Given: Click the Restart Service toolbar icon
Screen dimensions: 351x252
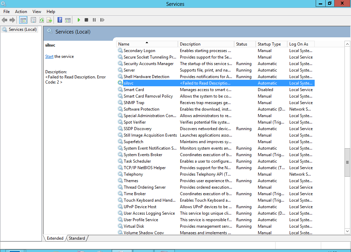Looking at the screenshot, I should coord(102,20).
